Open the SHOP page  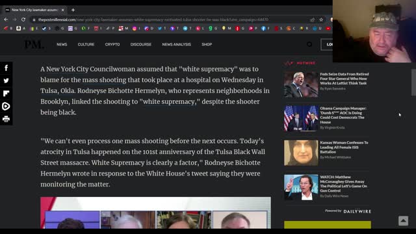pos(207,44)
